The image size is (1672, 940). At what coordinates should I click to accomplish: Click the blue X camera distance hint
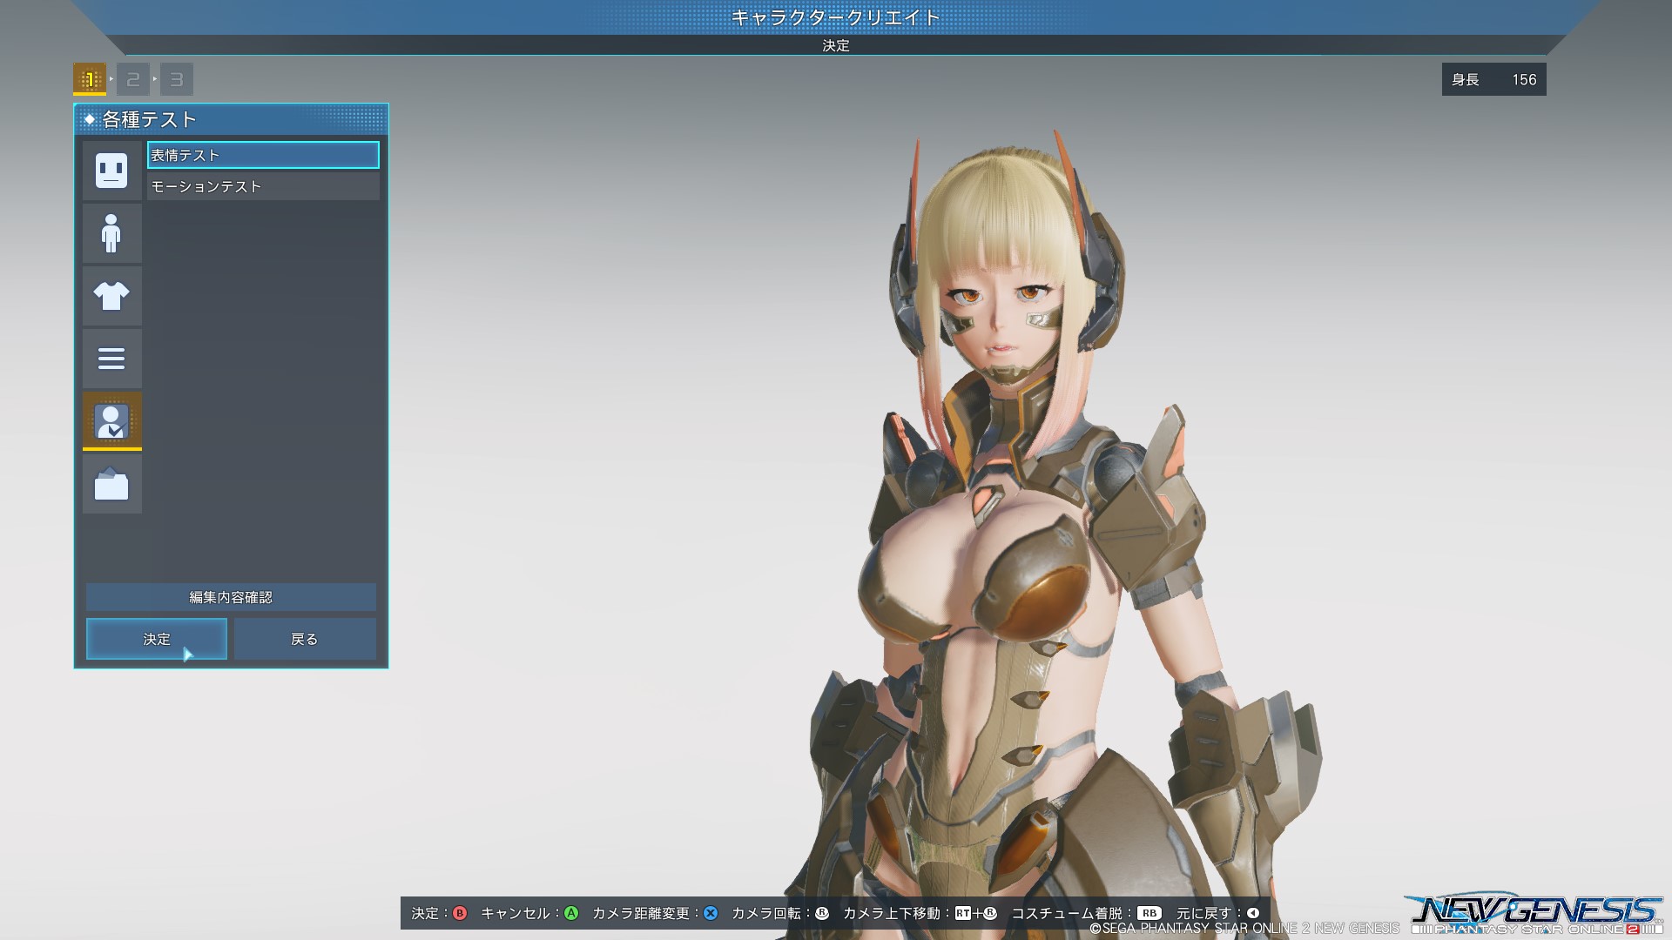tap(711, 913)
